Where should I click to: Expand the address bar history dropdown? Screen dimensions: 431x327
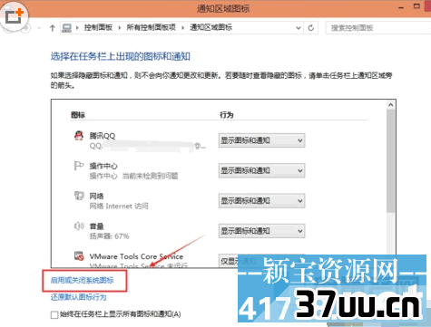[299, 28]
